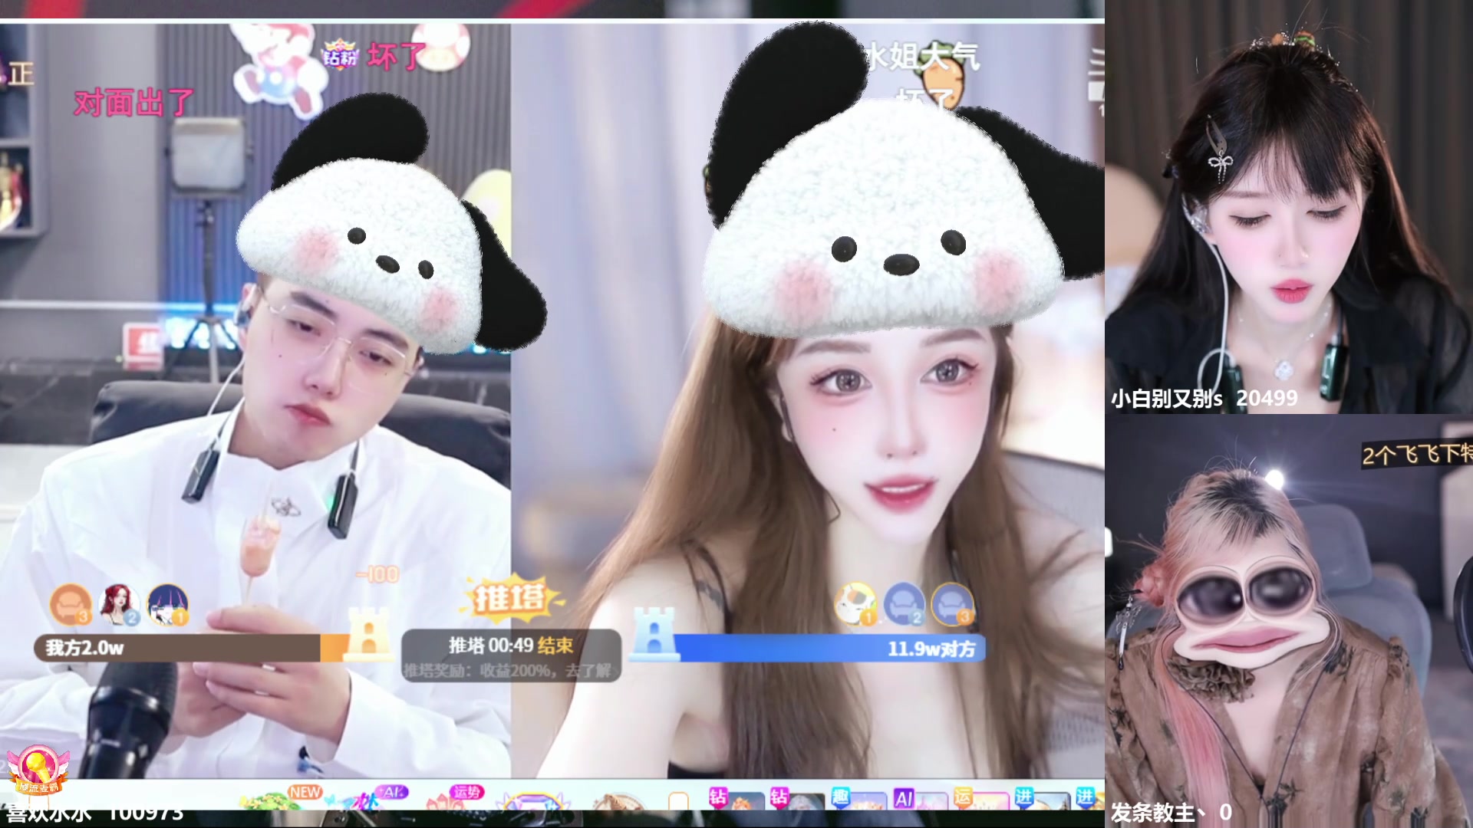Select the purple-haired rank 1 contributor avatar
1473x828 pixels.
167,604
